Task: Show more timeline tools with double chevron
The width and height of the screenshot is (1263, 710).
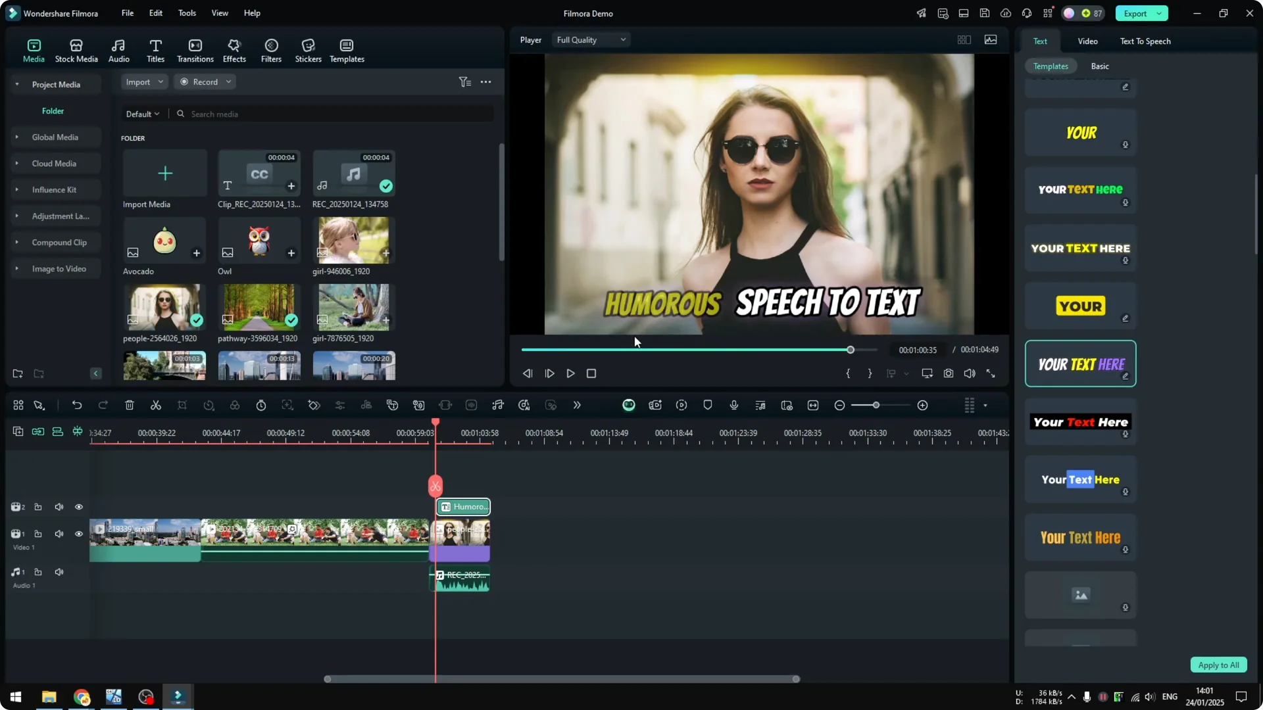Action: [577, 406]
